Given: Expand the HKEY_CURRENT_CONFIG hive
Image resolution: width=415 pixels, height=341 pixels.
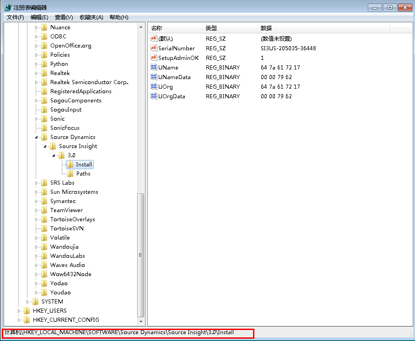Looking at the screenshot, I should (19, 320).
